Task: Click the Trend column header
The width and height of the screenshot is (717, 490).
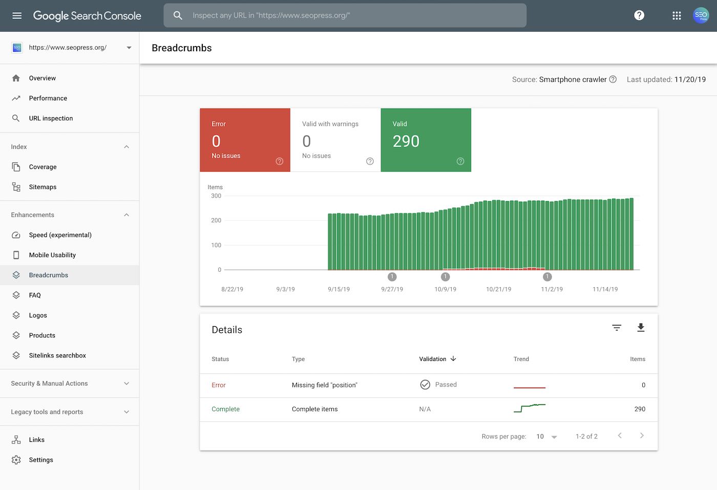Action: pos(521,359)
